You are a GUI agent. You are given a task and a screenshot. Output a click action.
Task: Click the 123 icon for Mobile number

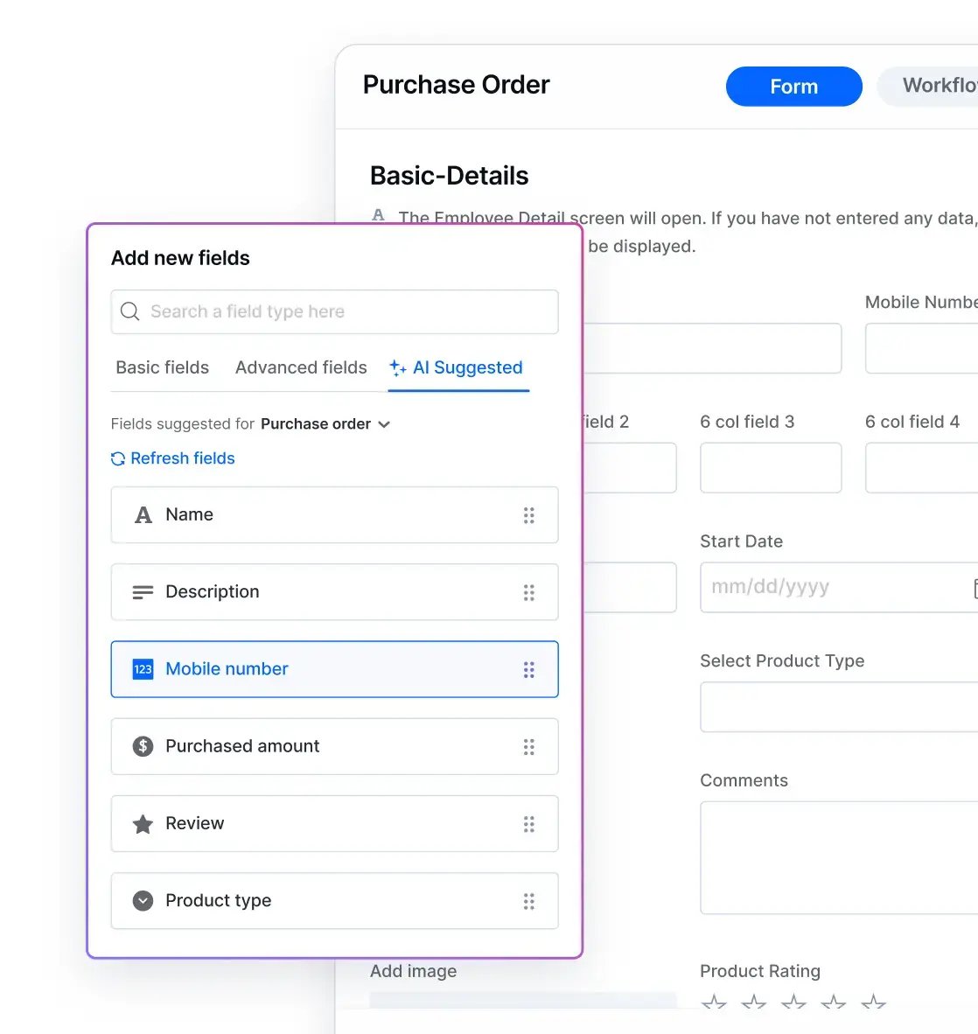click(x=143, y=669)
